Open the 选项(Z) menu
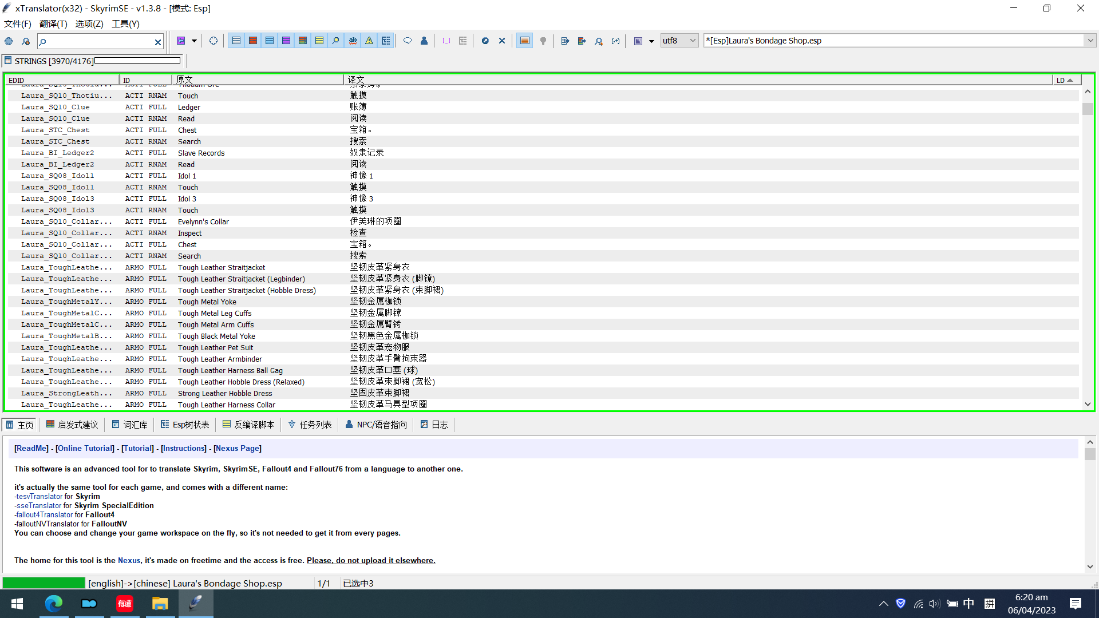 click(89, 23)
